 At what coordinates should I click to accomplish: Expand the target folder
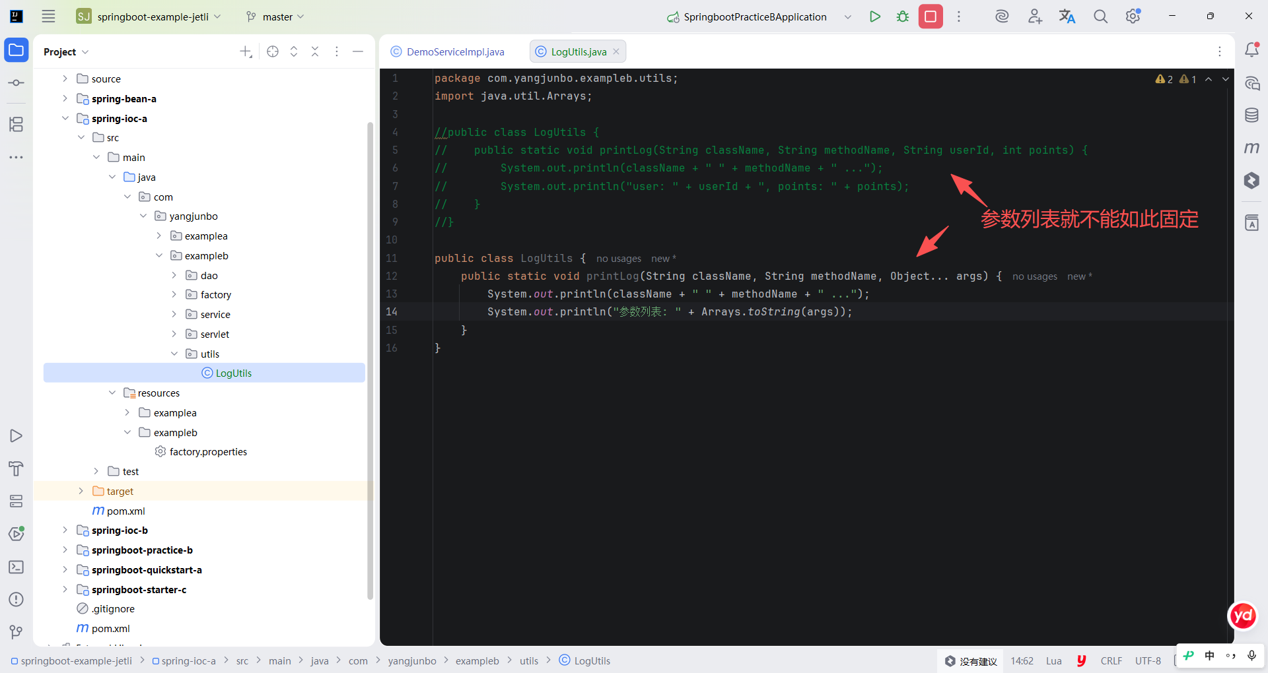81,491
